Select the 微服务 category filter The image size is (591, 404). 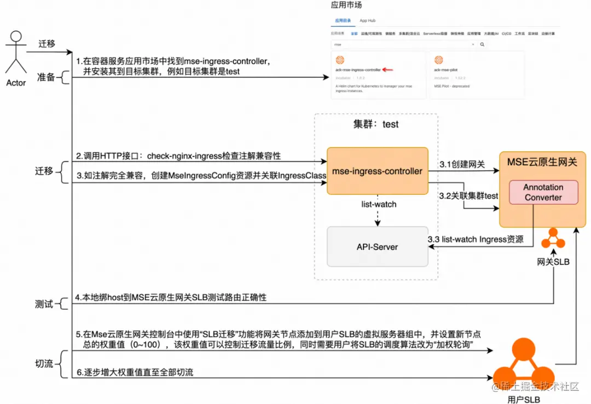coord(390,33)
